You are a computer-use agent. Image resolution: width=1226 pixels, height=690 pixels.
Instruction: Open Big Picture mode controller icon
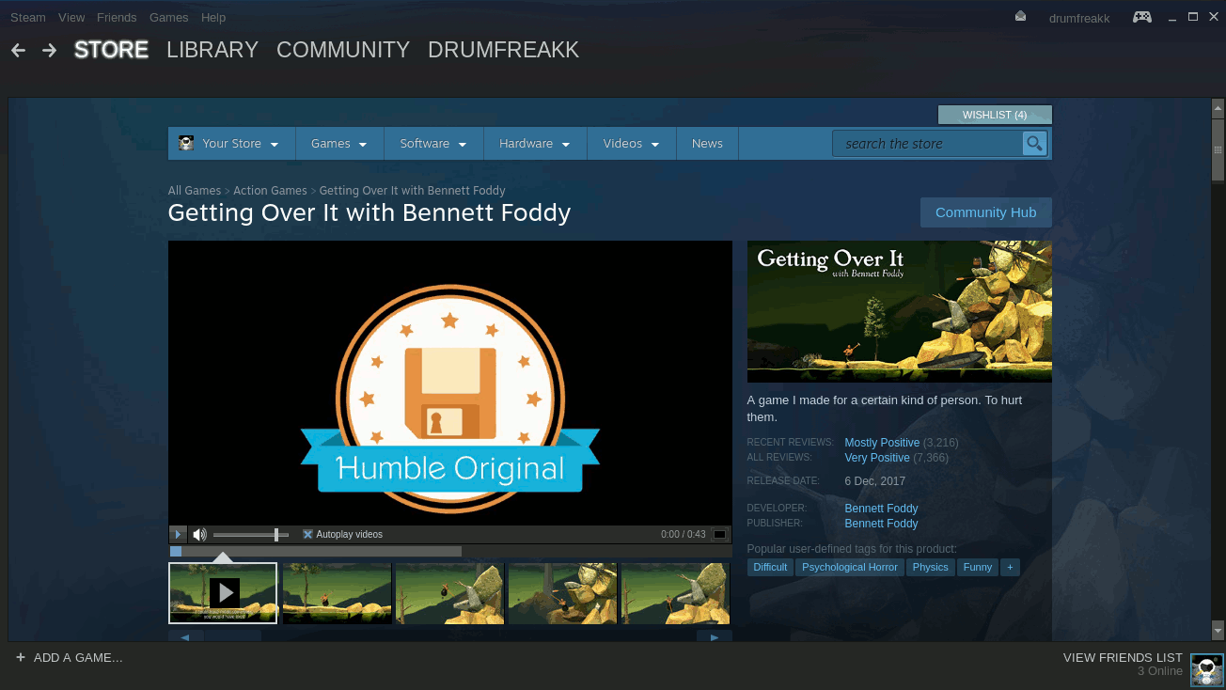click(x=1141, y=16)
